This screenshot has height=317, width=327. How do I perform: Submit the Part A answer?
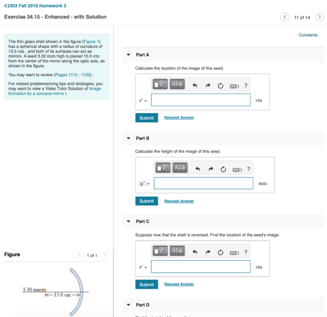(x=147, y=118)
